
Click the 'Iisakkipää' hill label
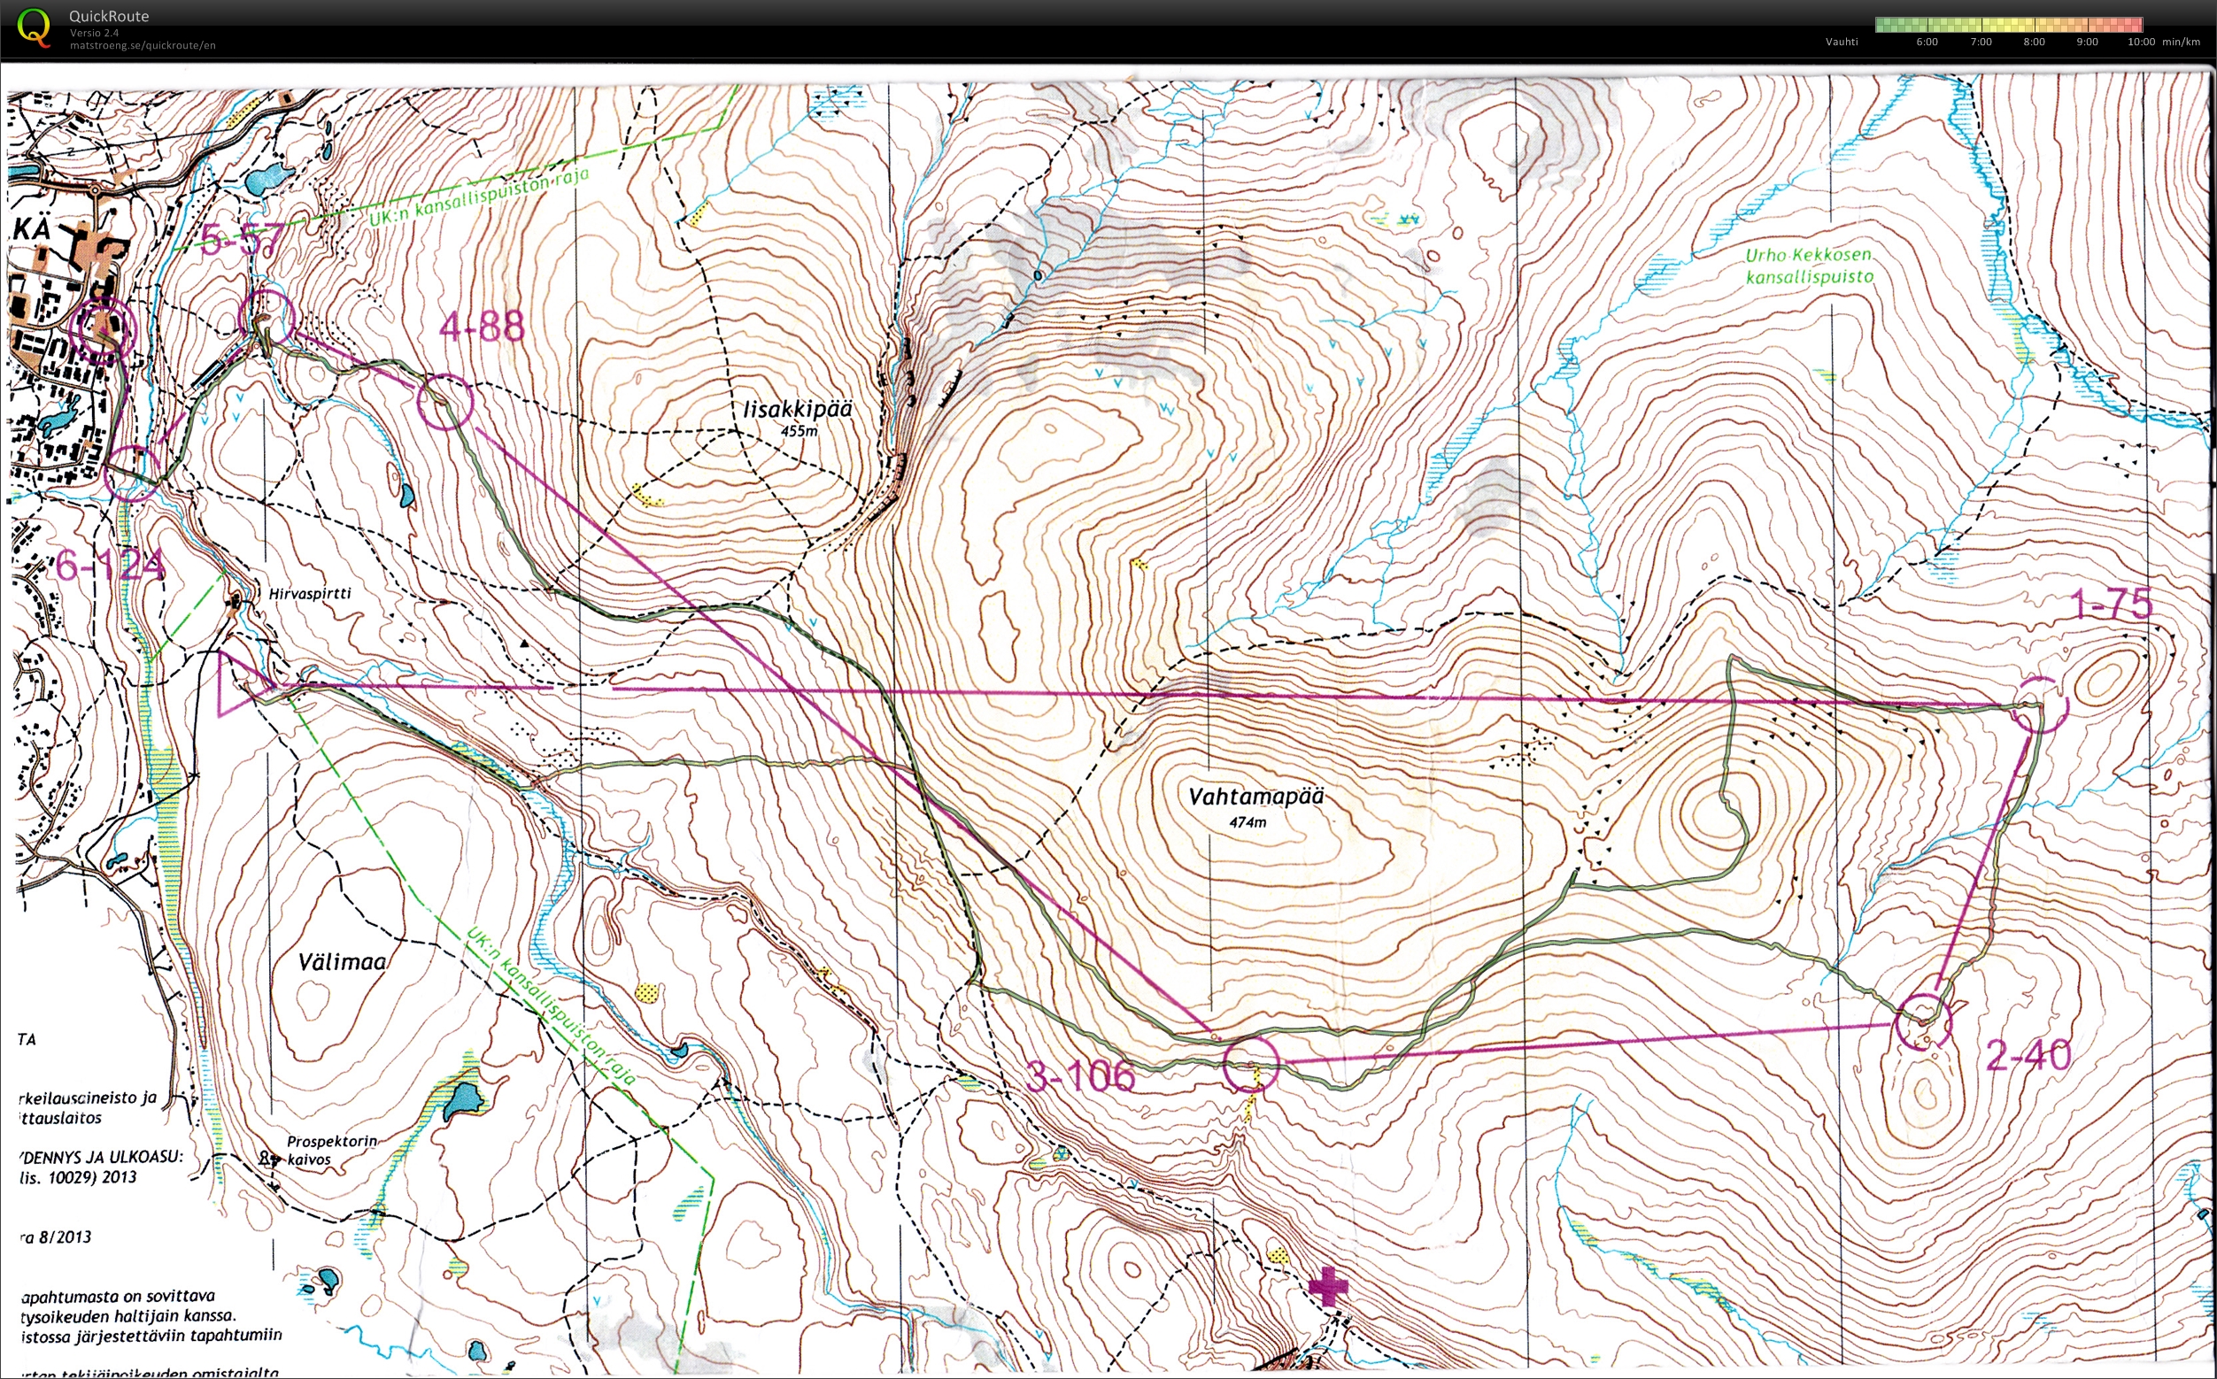click(x=798, y=409)
